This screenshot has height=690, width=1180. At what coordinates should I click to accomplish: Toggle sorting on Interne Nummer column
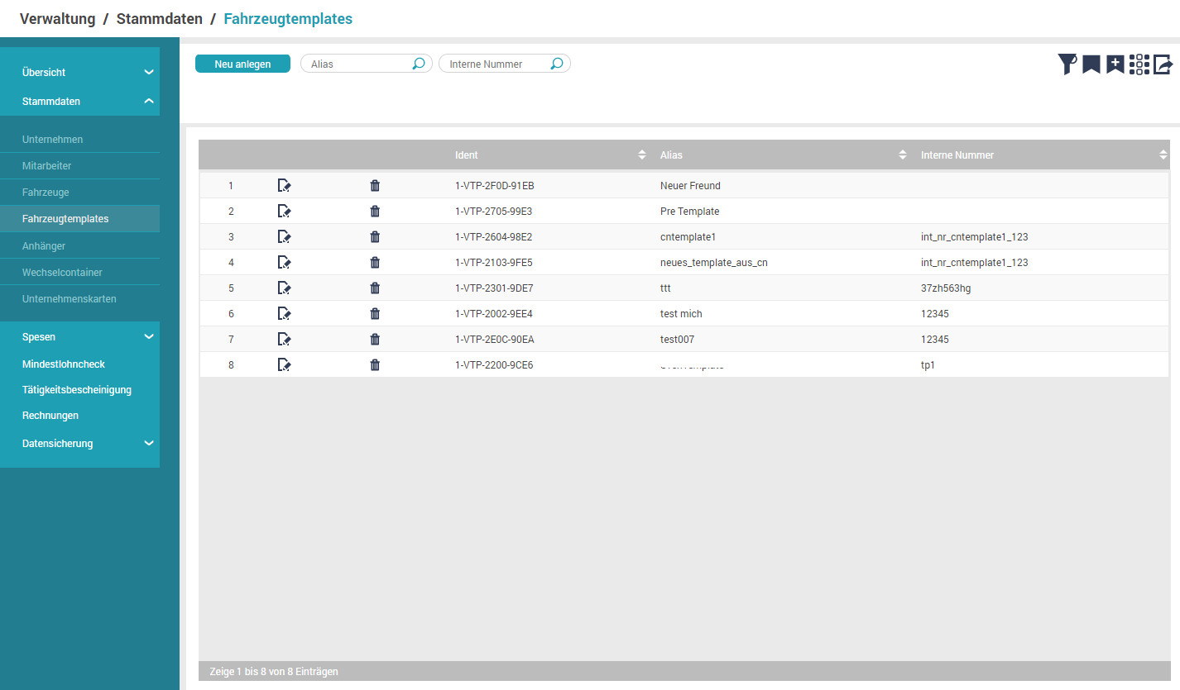[1163, 155]
